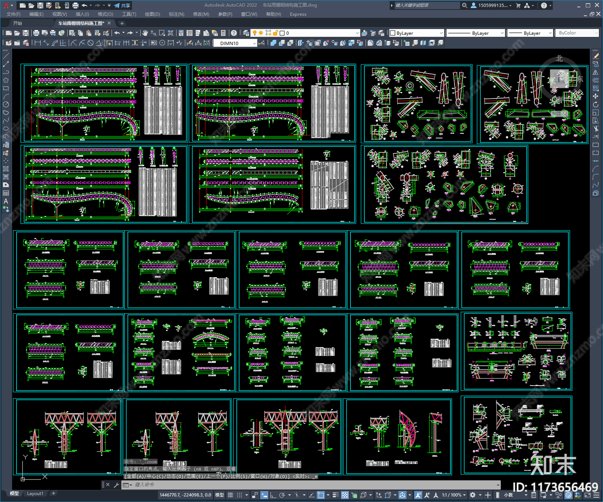Viewport: 603px width, 502px height.
Task: Open the Properties palette icon
Action: pos(181,33)
